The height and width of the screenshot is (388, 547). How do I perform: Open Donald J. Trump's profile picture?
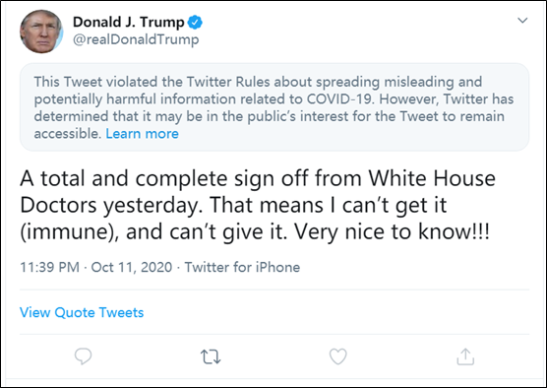click(41, 32)
